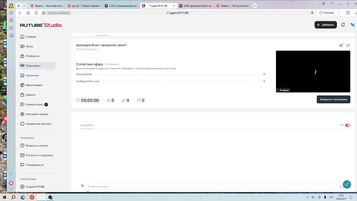Bookmark this page icon
The height and width of the screenshot is (201, 357).
tap(312, 13)
